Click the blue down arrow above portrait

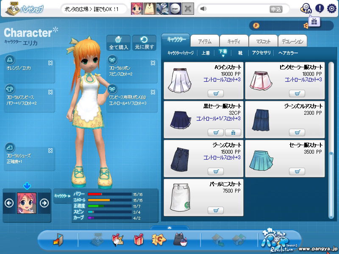tap(27, 186)
